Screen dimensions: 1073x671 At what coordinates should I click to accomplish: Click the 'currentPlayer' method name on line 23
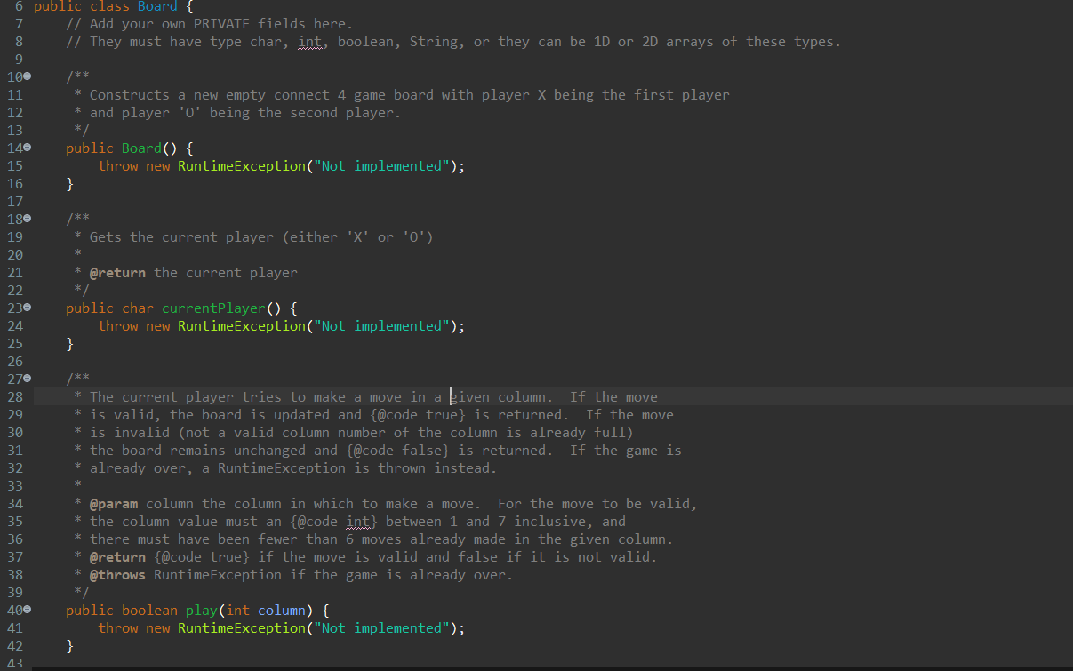pos(213,308)
